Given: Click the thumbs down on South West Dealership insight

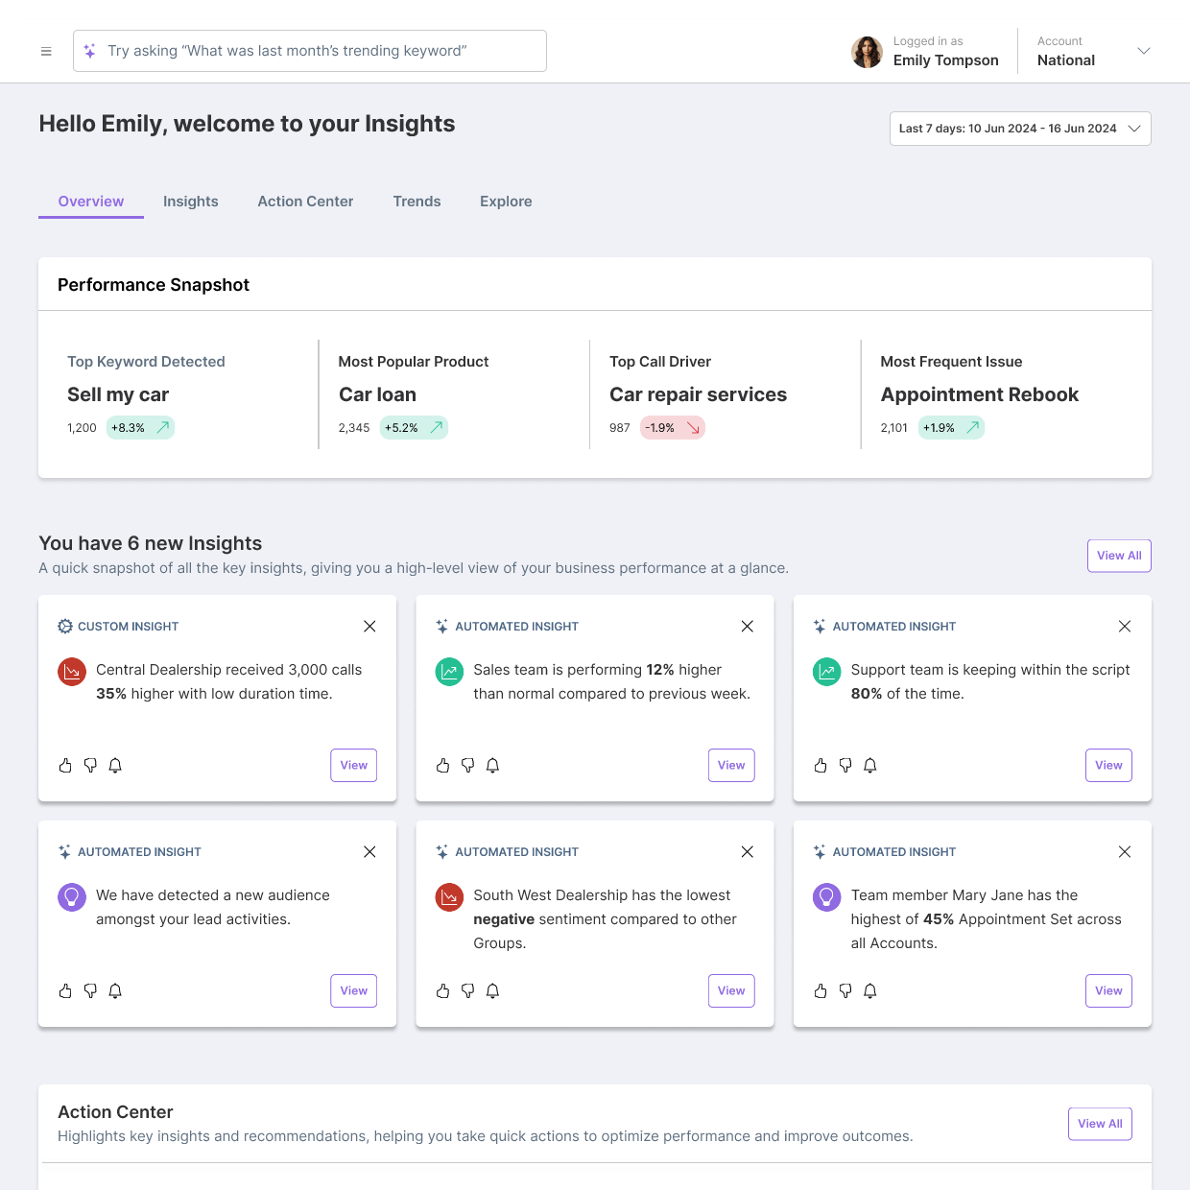Looking at the screenshot, I should click(467, 991).
